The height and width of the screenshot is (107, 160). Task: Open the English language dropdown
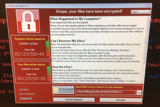click(140, 12)
